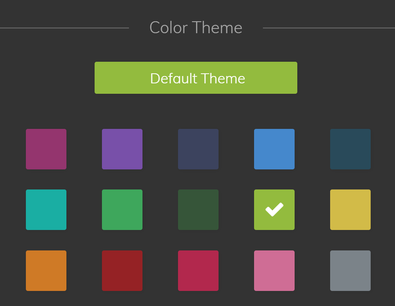Select the orange theme swatch
395x306 pixels.
click(x=46, y=270)
